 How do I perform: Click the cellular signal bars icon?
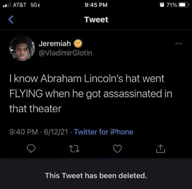(7, 5)
